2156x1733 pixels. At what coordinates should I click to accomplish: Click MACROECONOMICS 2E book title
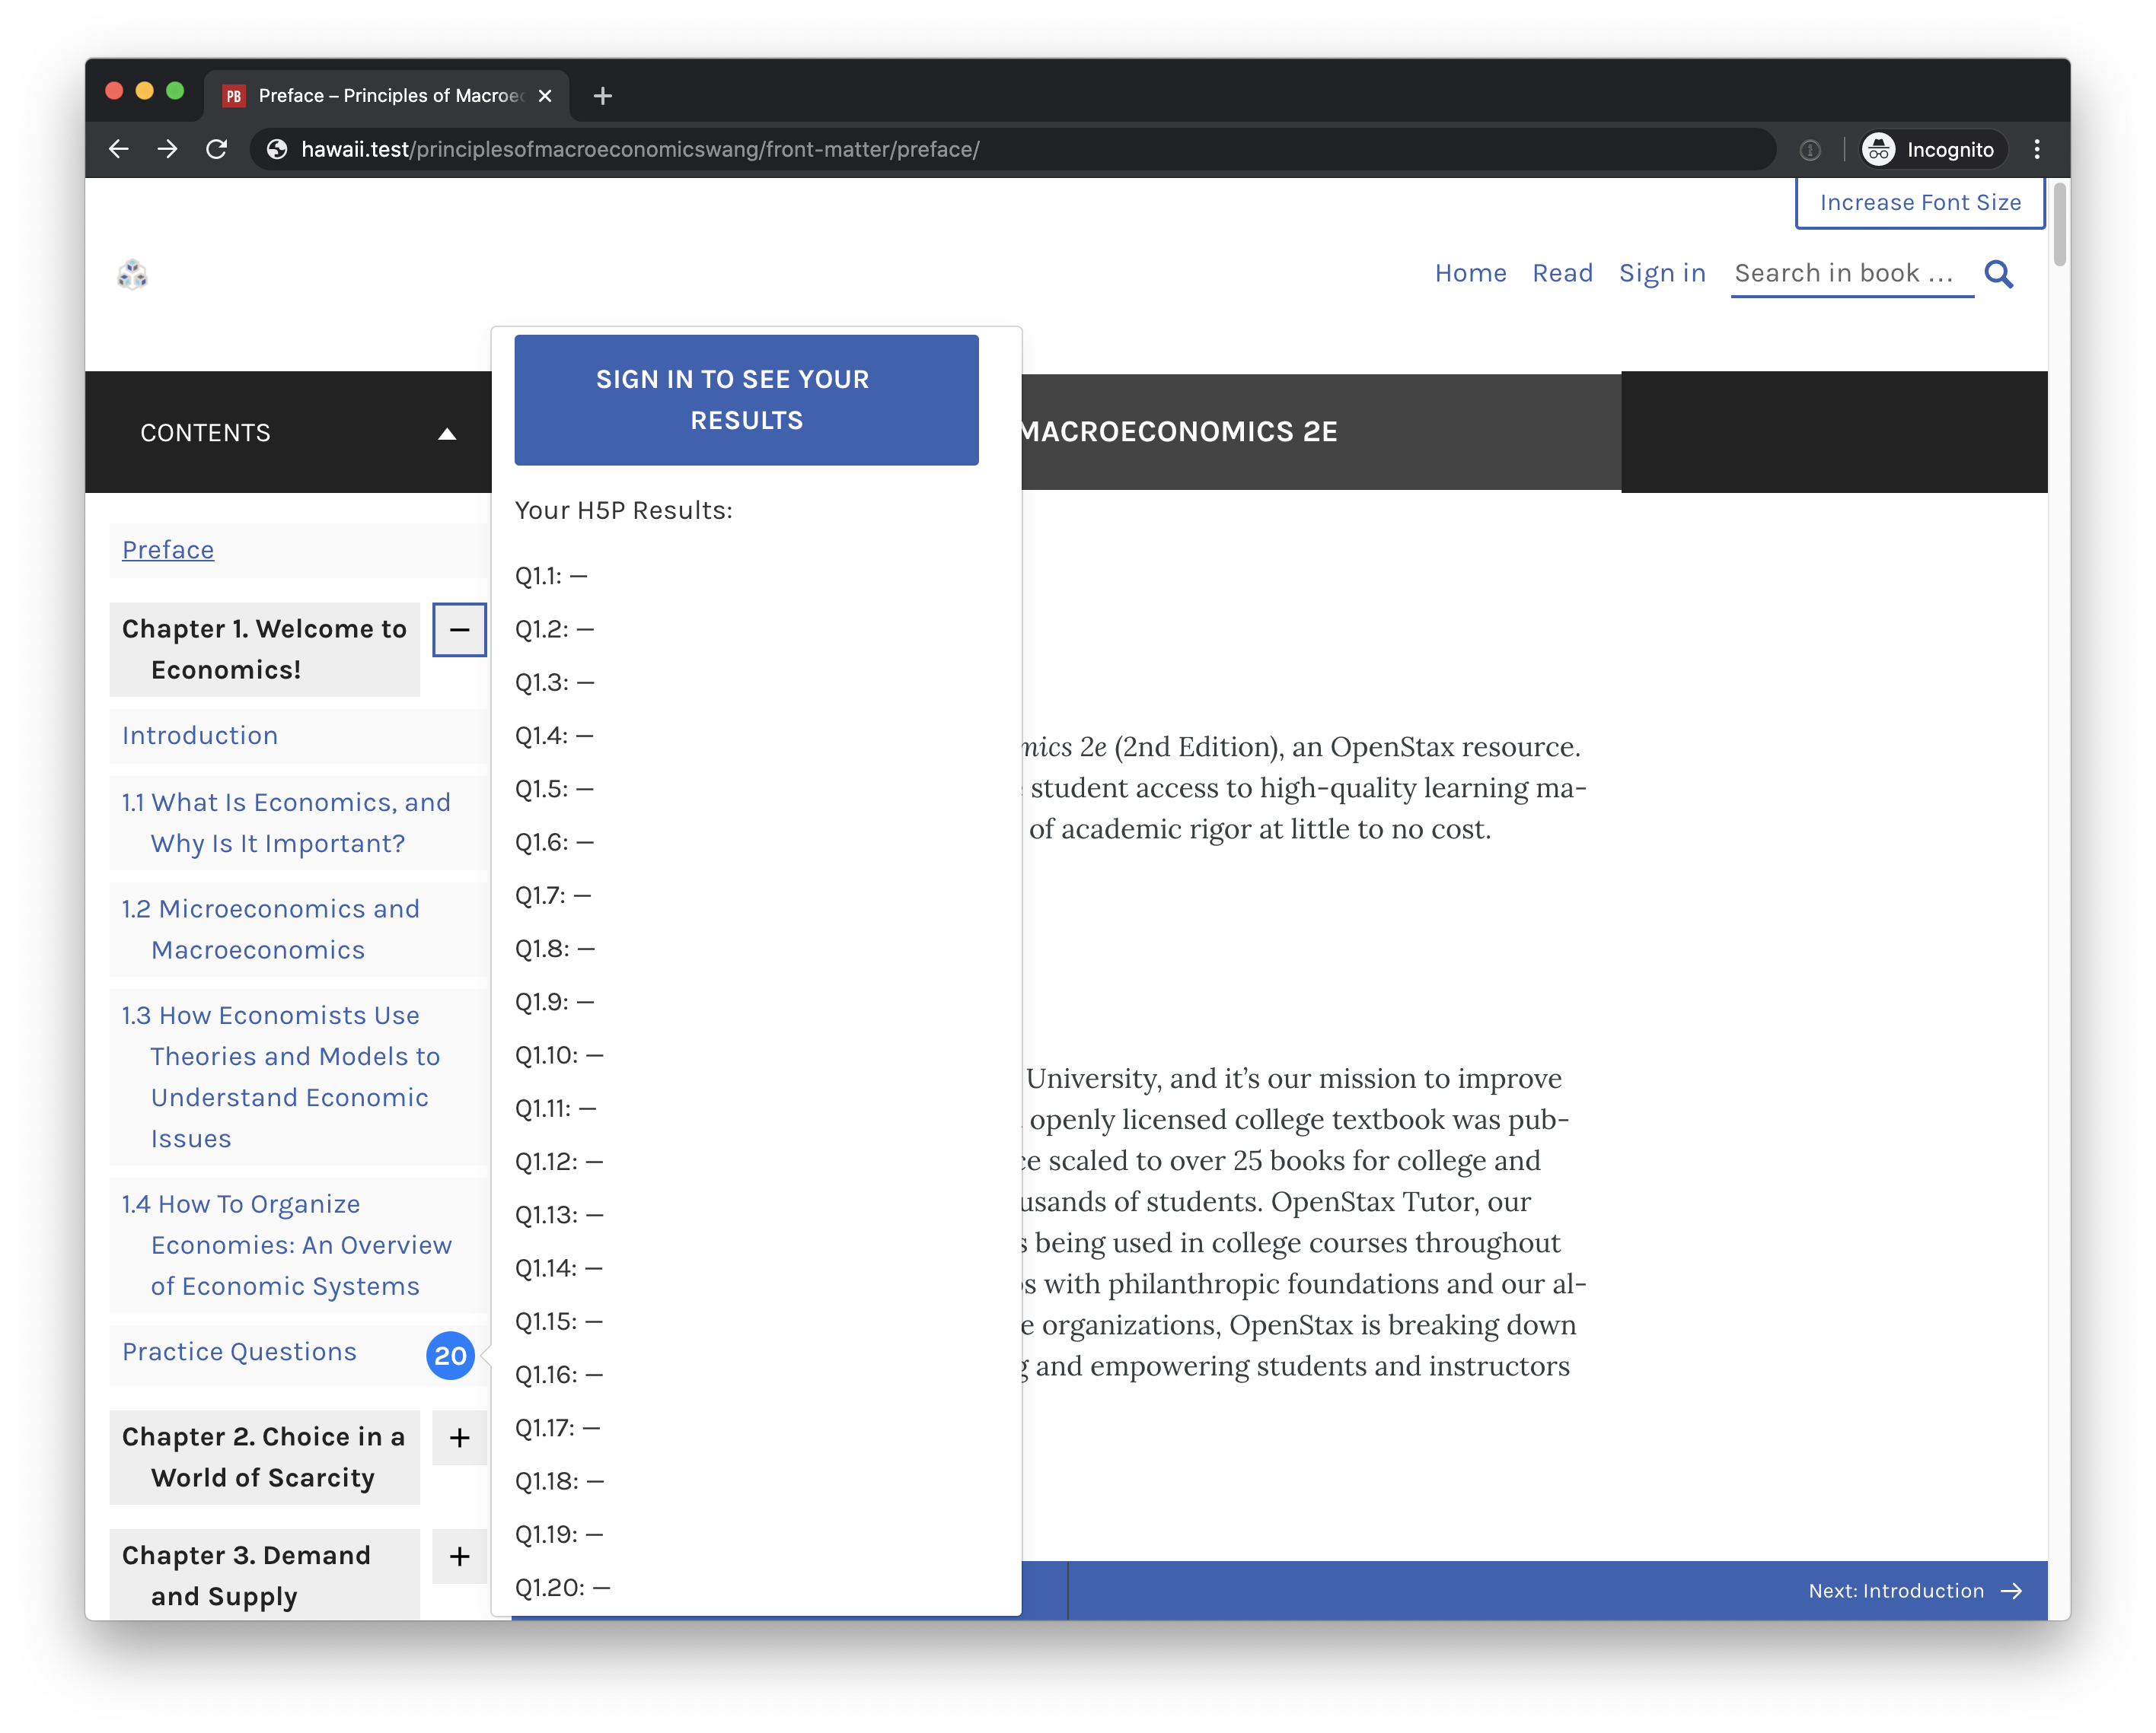click(x=1178, y=432)
